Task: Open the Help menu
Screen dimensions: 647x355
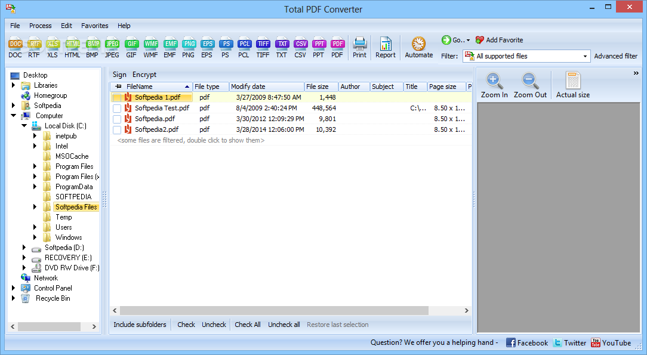Action: pos(124,26)
